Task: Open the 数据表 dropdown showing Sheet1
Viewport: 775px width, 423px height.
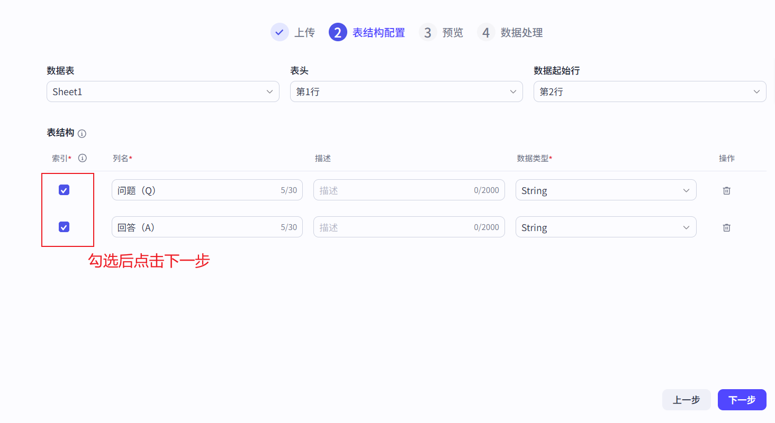Action: (163, 91)
